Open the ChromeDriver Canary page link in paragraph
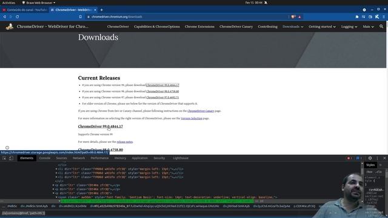The width and height of the screenshot is (388, 218). (x=201, y=111)
